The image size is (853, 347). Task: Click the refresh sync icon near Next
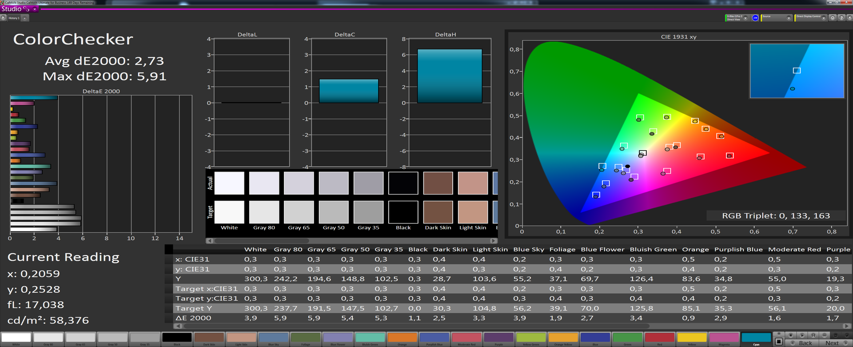(x=835, y=335)
